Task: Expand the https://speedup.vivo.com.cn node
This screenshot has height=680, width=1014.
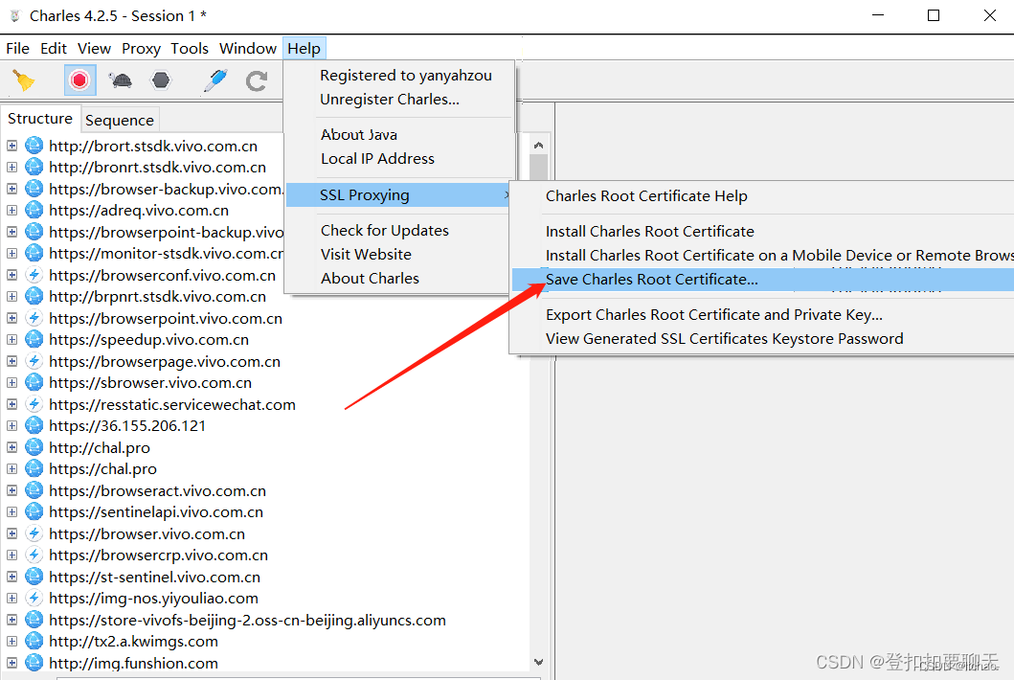Action: pos(11,340)
